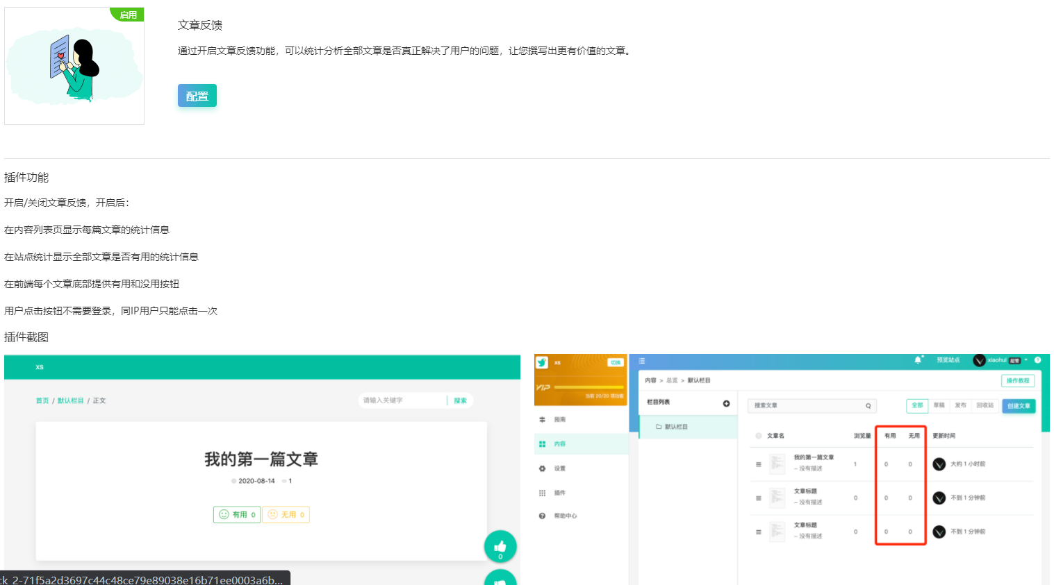Select the 默认栏目 folder in the column list
The height and width of the screenshot is (585, 1054).
pyautogui.click(x=687, y=427)
